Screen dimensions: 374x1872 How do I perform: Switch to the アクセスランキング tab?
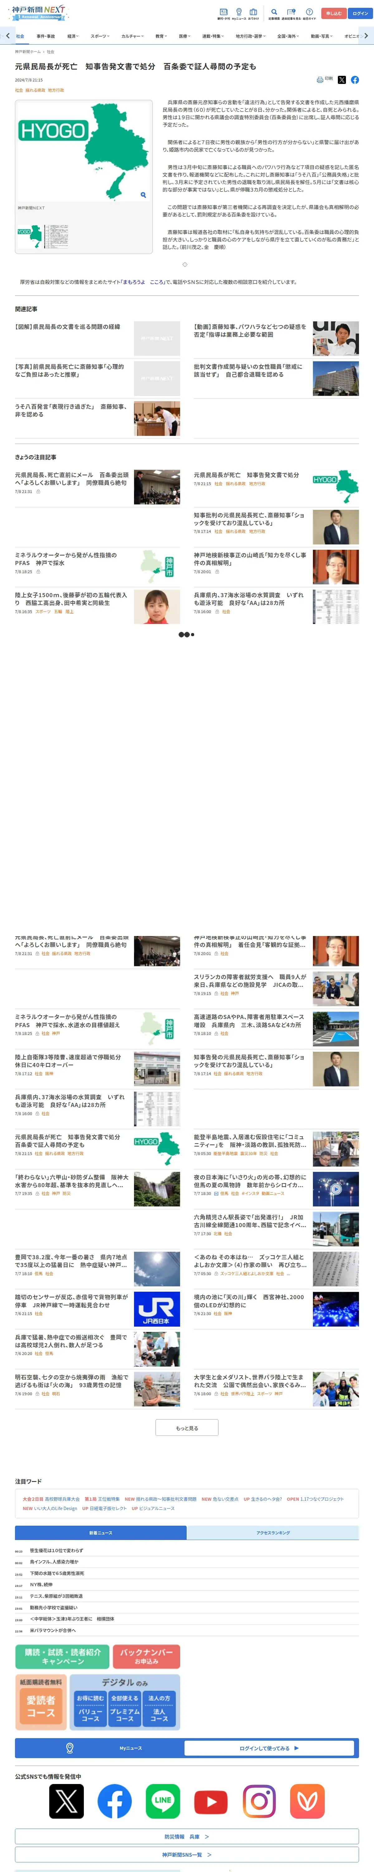point(273,1533)
